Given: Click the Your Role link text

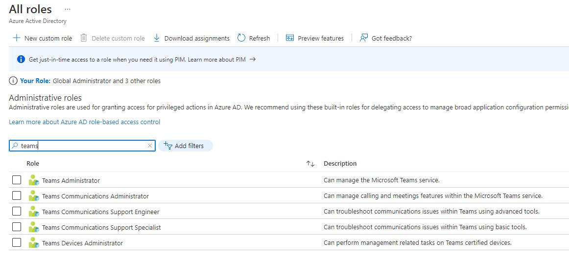Looking at the screenshot, I should click(35, 81).
